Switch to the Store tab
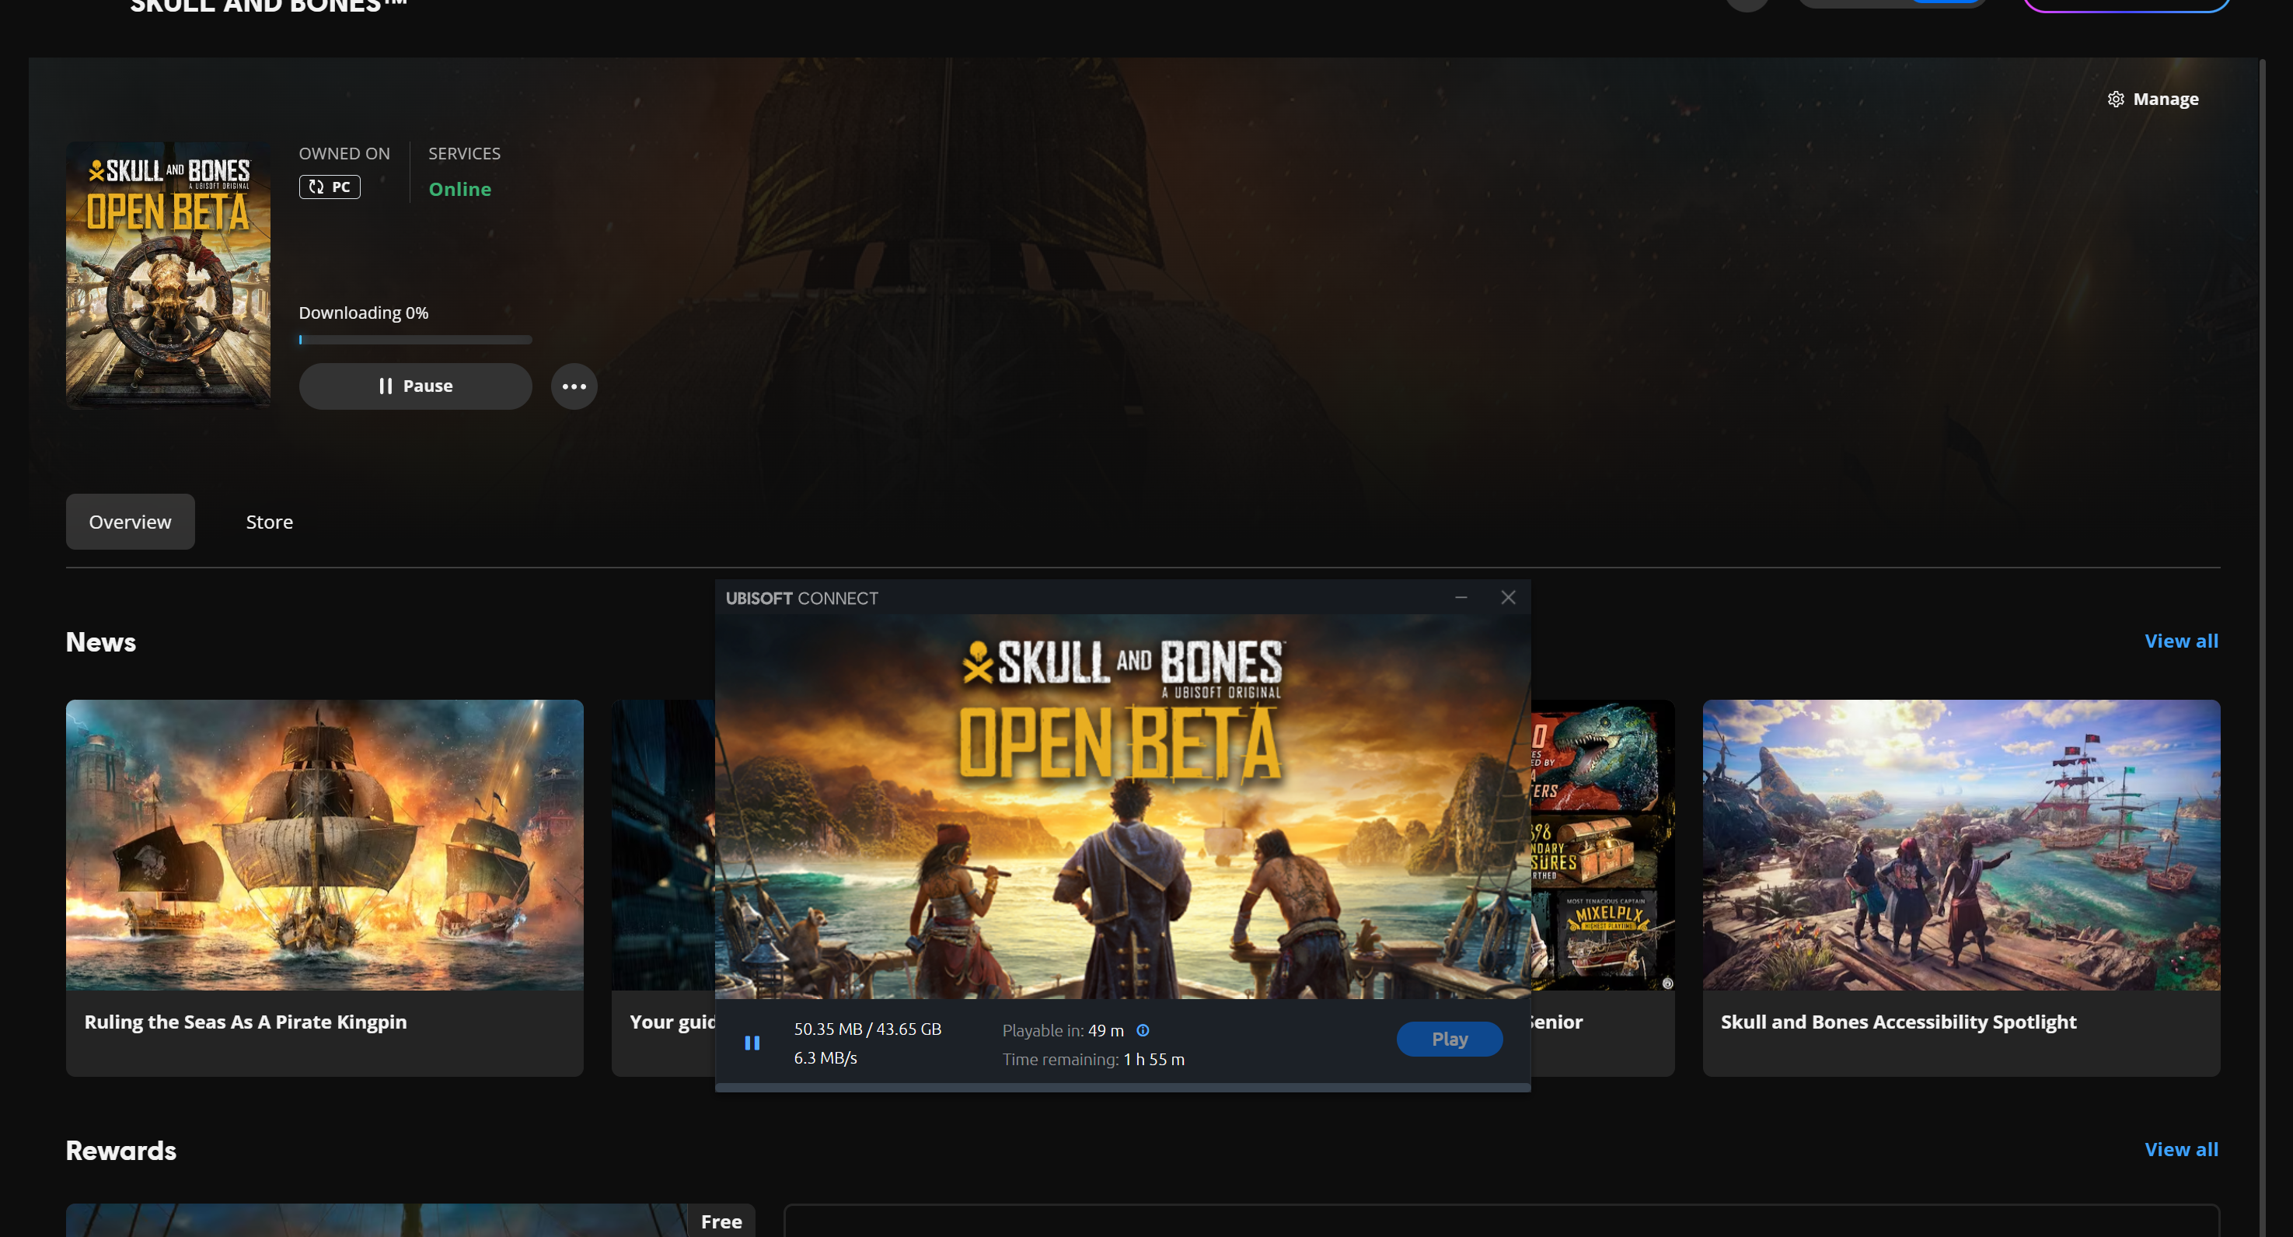 click(x=269, y=522)
